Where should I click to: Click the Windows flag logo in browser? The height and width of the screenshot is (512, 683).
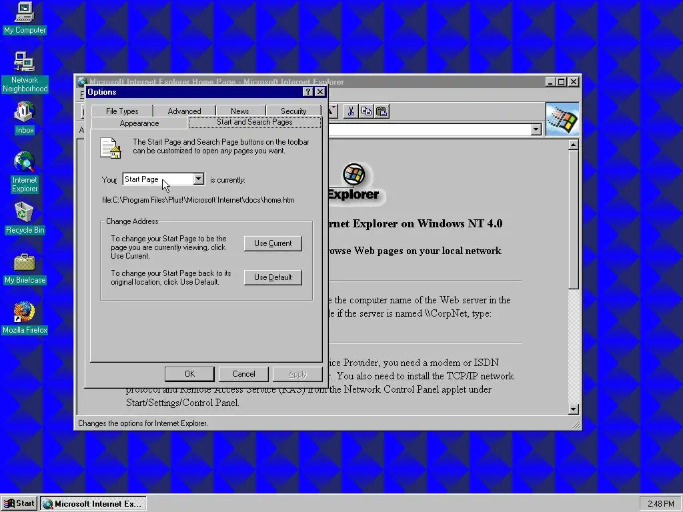coord(562,119)
